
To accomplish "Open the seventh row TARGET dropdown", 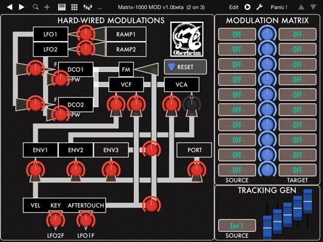I will pyautogui.click(x=298, y=125).
